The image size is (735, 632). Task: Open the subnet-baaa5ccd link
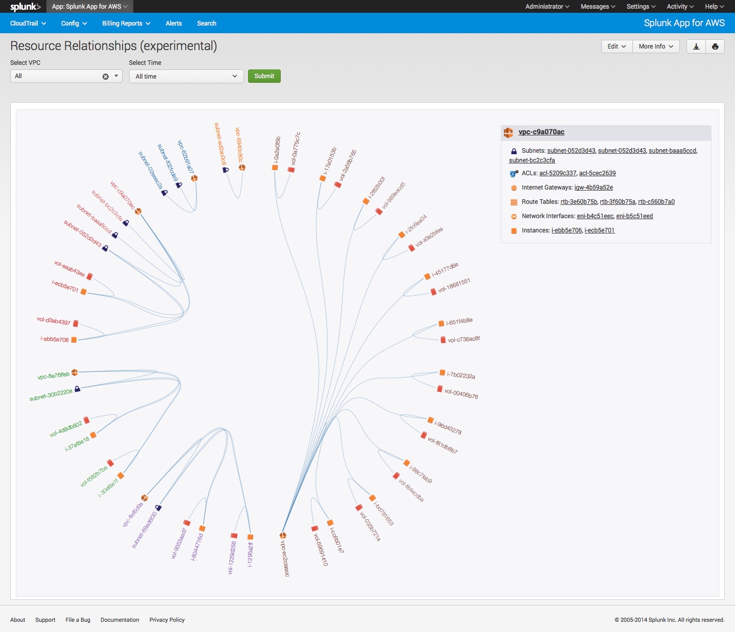tap(672, 151)
